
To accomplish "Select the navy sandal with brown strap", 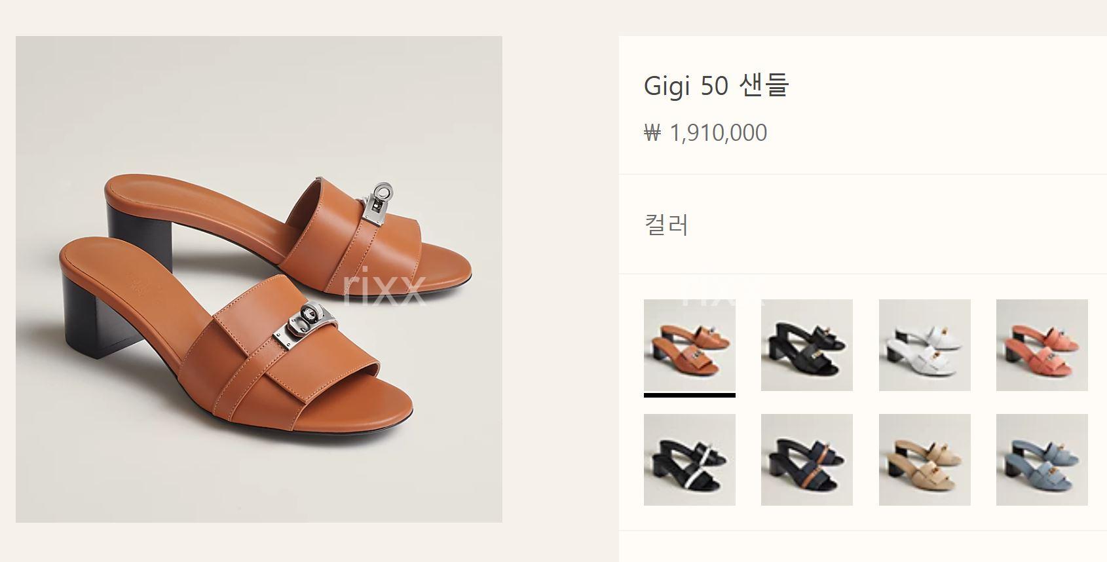I will point(807,460).
